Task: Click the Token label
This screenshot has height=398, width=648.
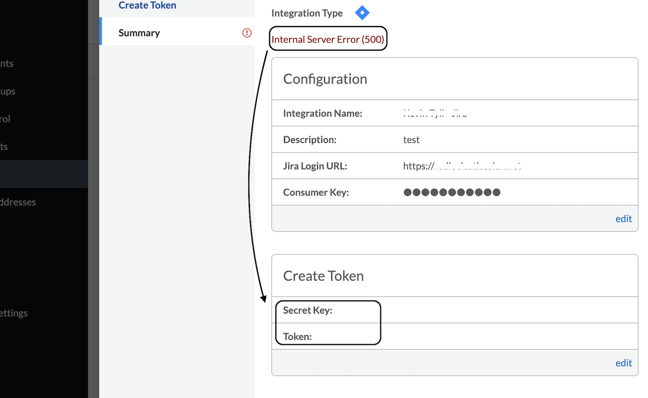Action: click(297, 337)
